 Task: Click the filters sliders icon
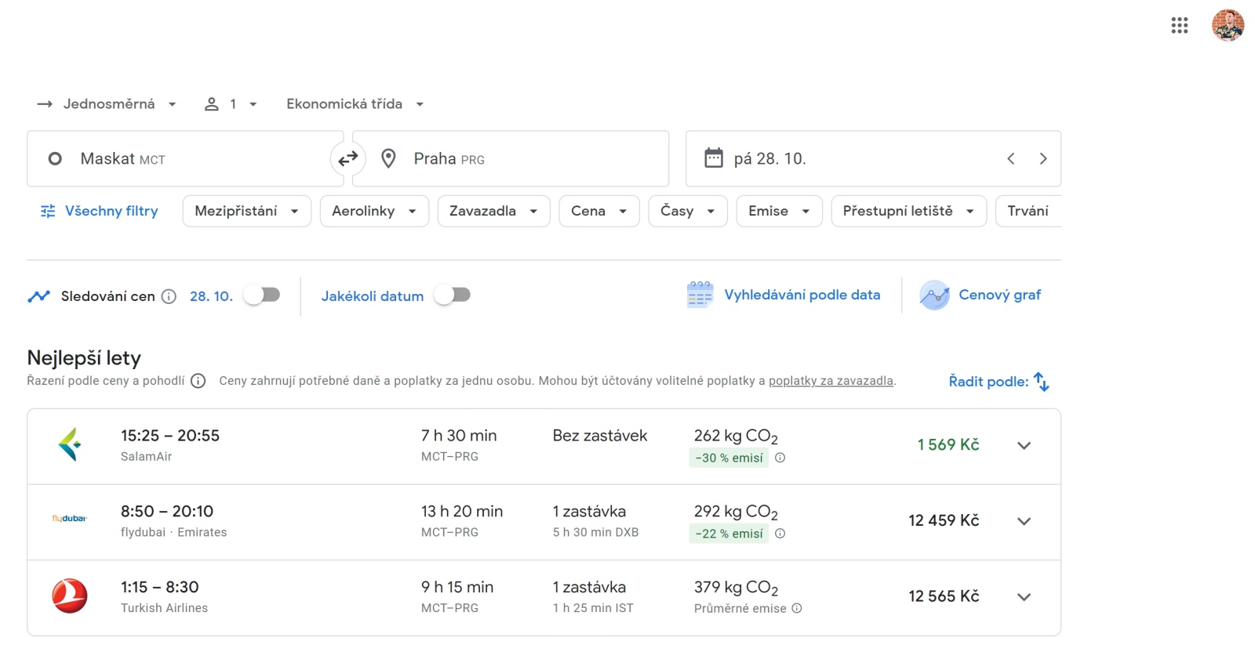point(48,211)
